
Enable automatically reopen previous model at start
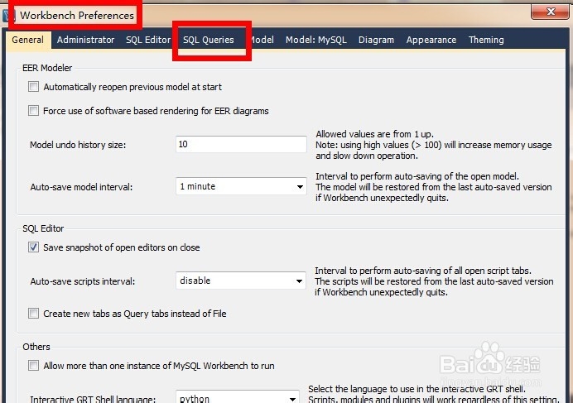(33, 87)
